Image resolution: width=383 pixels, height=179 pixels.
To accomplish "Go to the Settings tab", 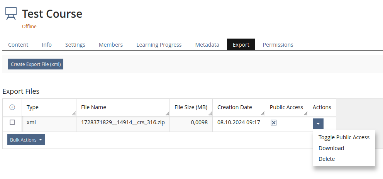I will pos(75,45).
